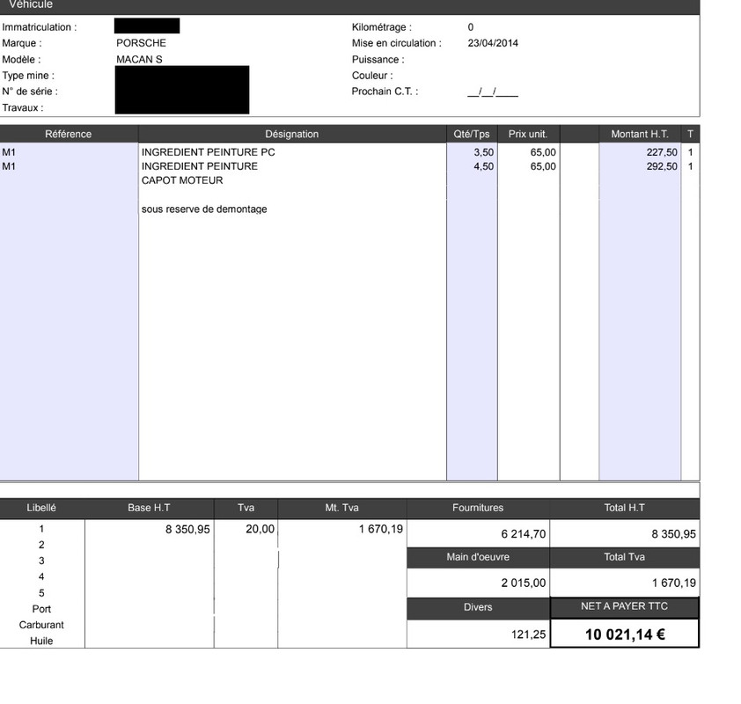This screenshot has width=741, height=704.
Task: Click amount 227,50
Action: (x=662, y=152)
